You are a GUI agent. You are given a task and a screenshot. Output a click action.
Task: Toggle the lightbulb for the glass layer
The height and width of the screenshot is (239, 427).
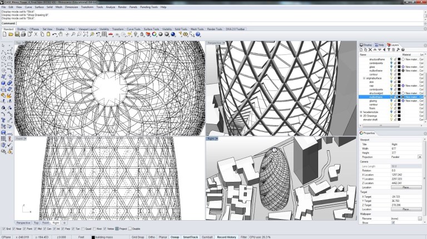pos(391,67)
